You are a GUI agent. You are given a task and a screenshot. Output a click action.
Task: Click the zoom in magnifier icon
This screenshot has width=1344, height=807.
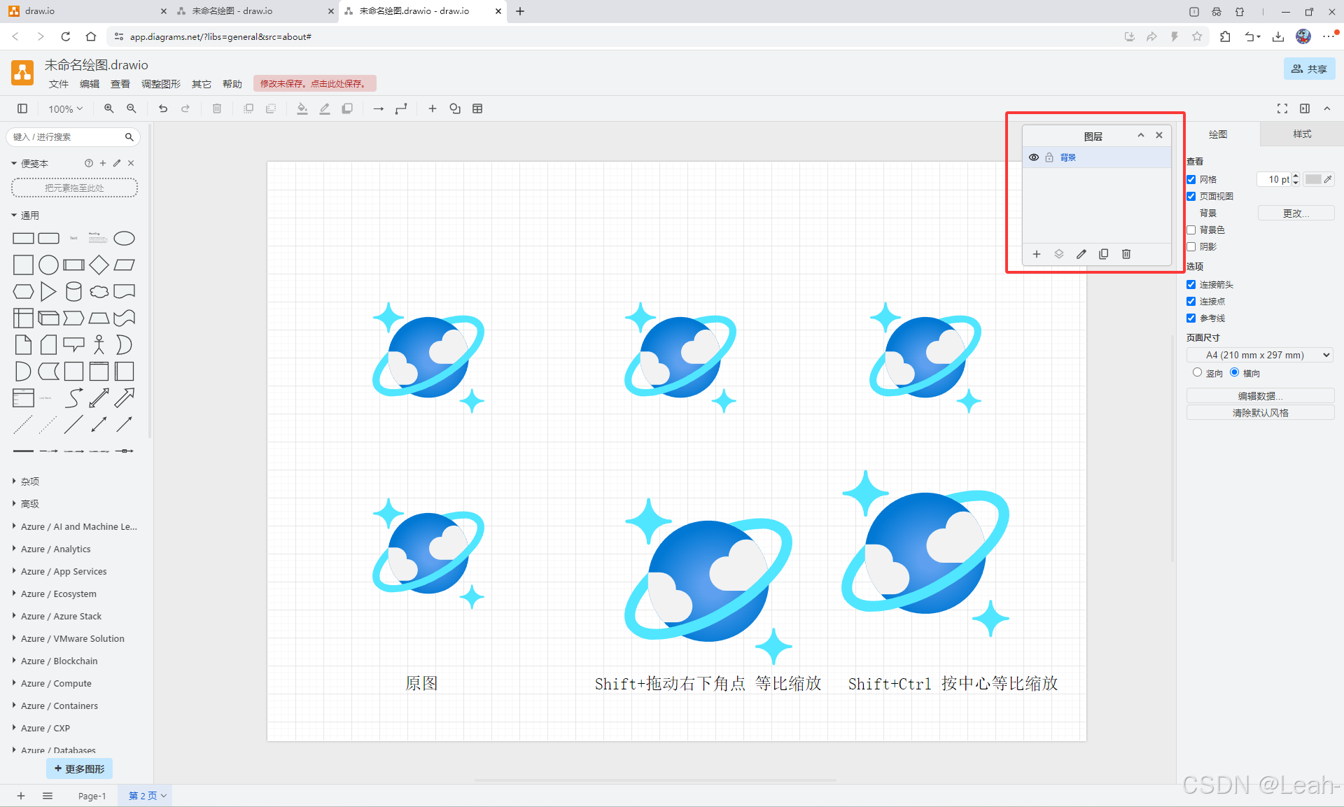pos(109,108)
